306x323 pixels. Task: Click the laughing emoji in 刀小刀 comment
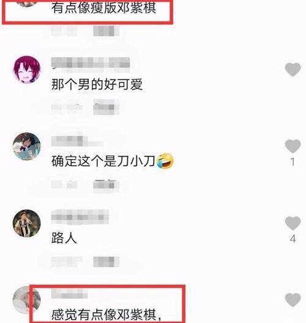point(165,161)
